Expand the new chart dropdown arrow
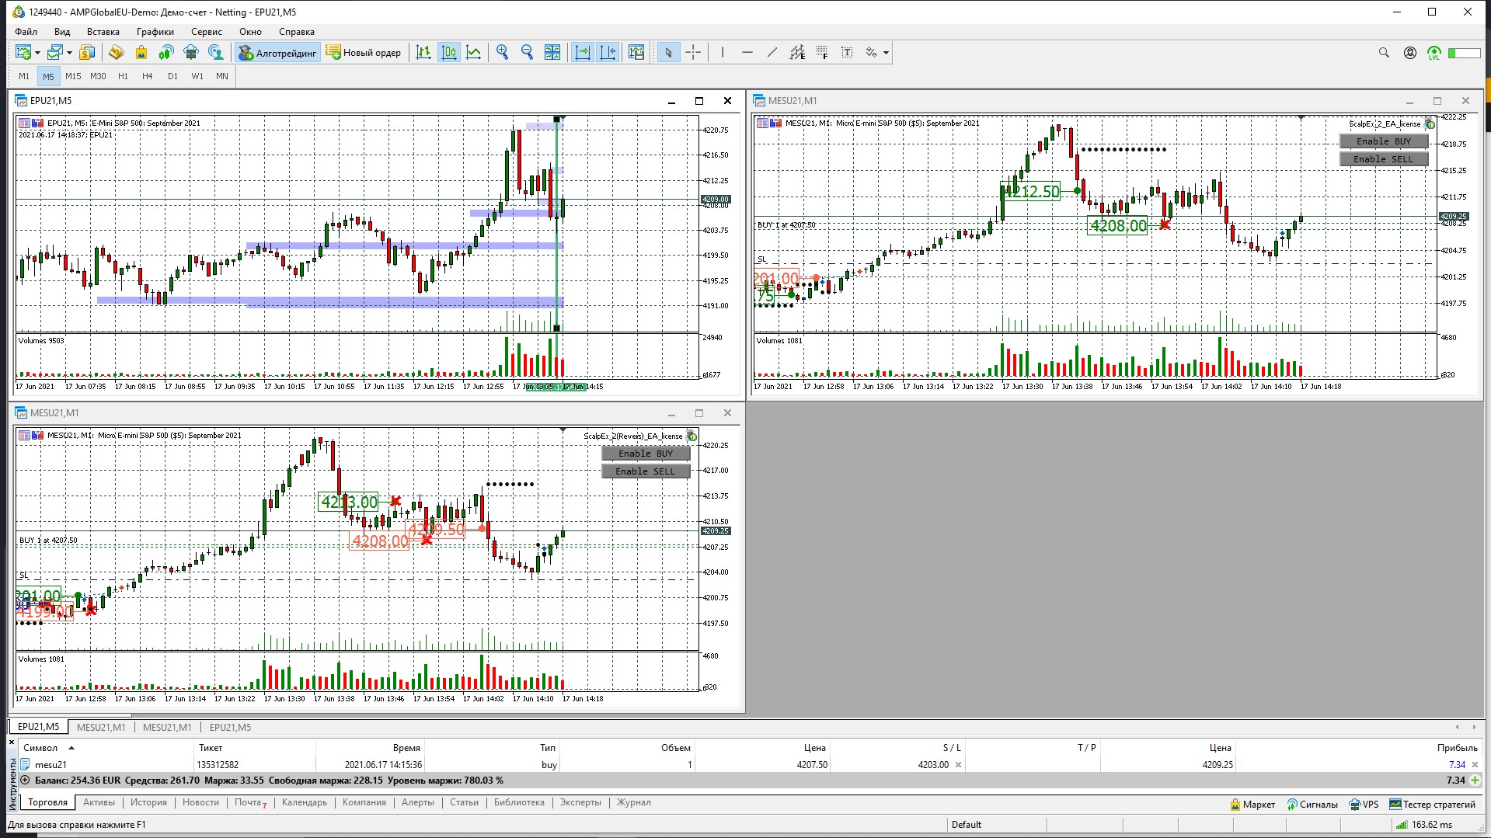1491x838 pixels. 37,53
